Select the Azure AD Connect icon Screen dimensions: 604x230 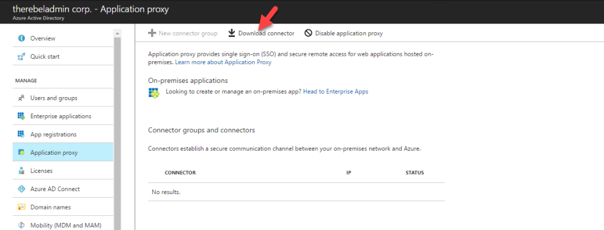22,189
